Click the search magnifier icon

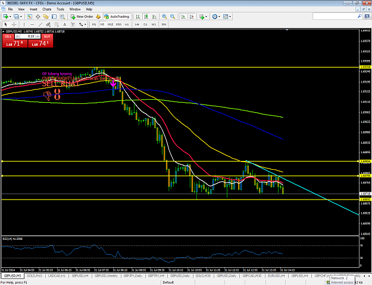(360, 16)
